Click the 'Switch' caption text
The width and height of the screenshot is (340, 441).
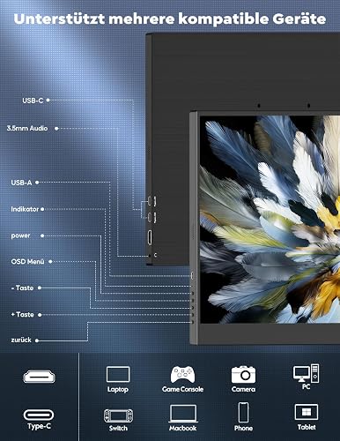click(118, 428)
